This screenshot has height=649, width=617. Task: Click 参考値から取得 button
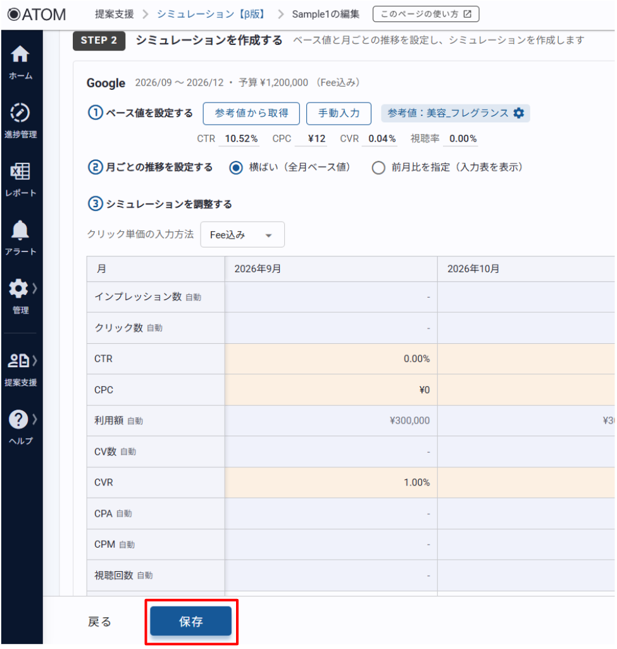click(x=251, y=113)
